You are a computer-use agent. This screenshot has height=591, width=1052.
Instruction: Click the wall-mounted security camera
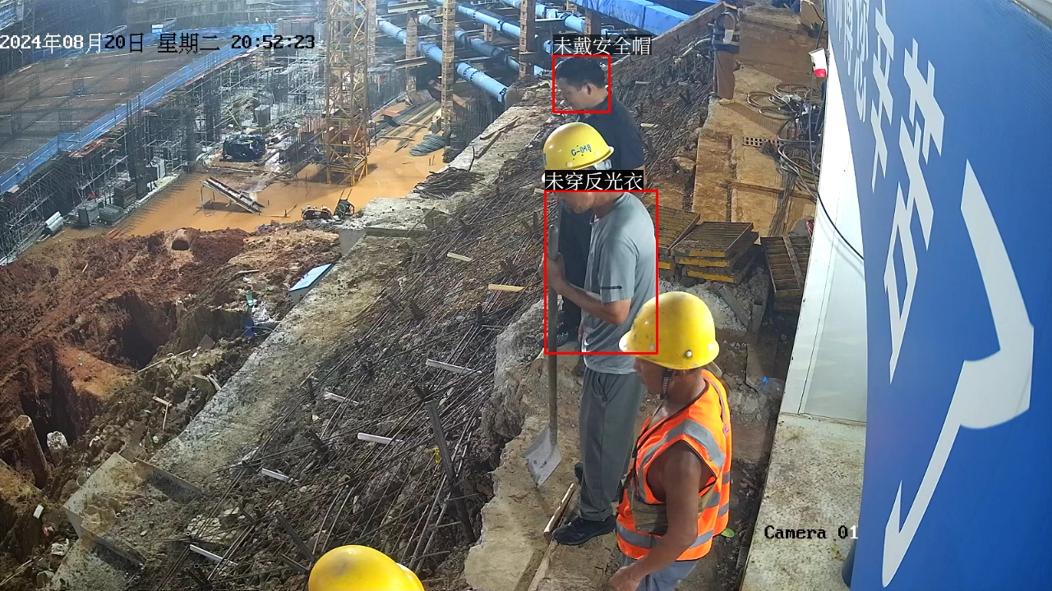[817, 62]
